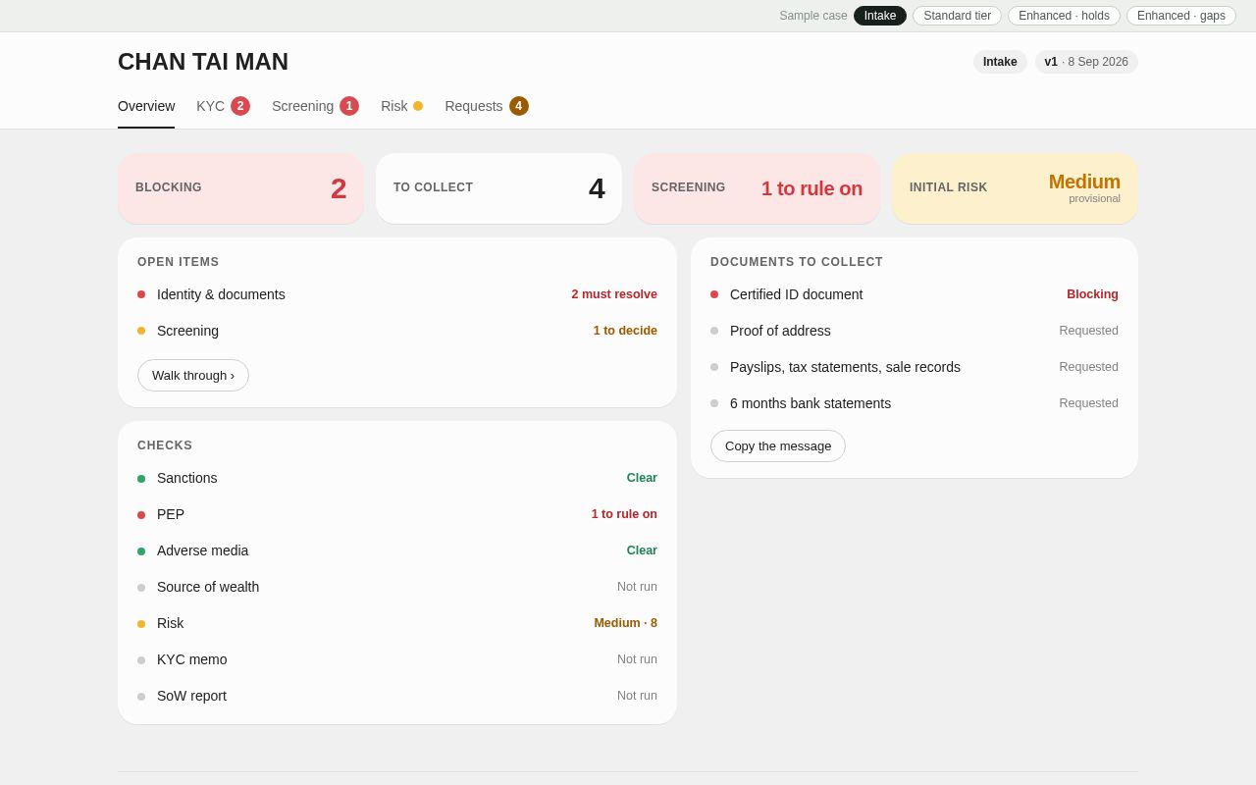Click the Sanctions check row
Viewport: 1256px width, 785px height.
pyautogui.click(x=397, y=478)
